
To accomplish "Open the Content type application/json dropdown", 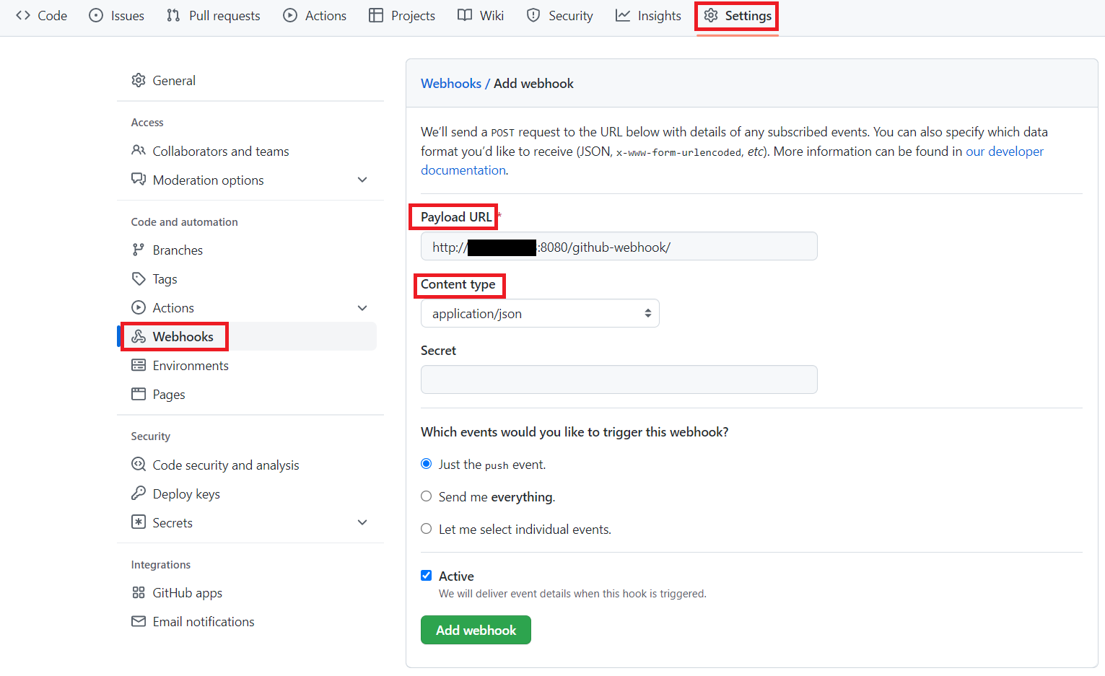I will [540, 313].
